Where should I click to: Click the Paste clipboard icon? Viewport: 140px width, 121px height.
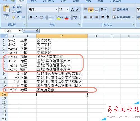click(6, 9)
